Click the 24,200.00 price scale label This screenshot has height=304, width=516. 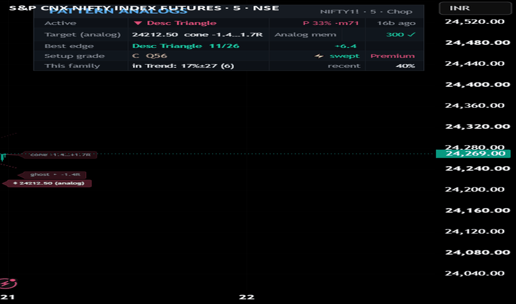coord(474,189)
